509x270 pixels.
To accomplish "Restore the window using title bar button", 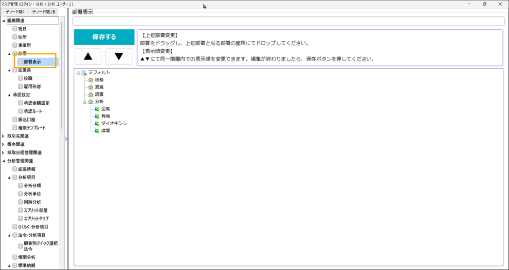I will (x=484, y=4).
